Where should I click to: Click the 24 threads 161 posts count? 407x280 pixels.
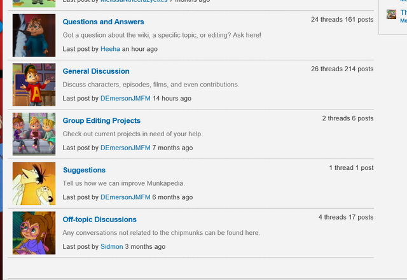tap(342, 20)
